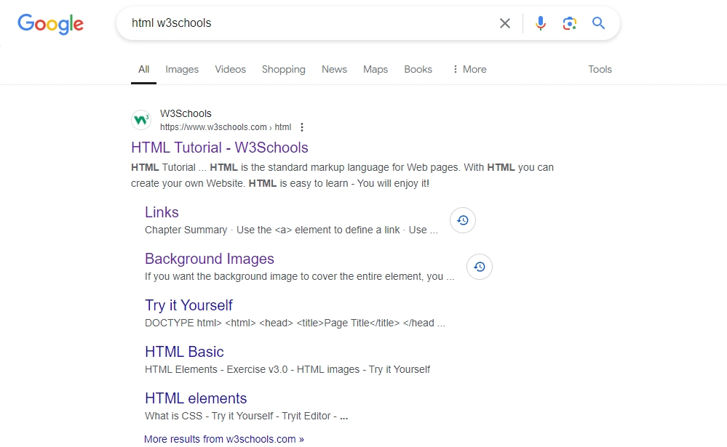Open the Links sitelink
Screen dimensions: 727x447
click(x=162, y=212)
